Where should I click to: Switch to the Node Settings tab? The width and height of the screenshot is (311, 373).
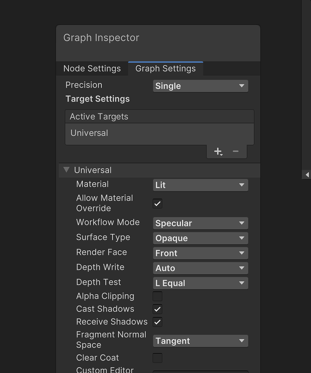(x=92, y=68)
